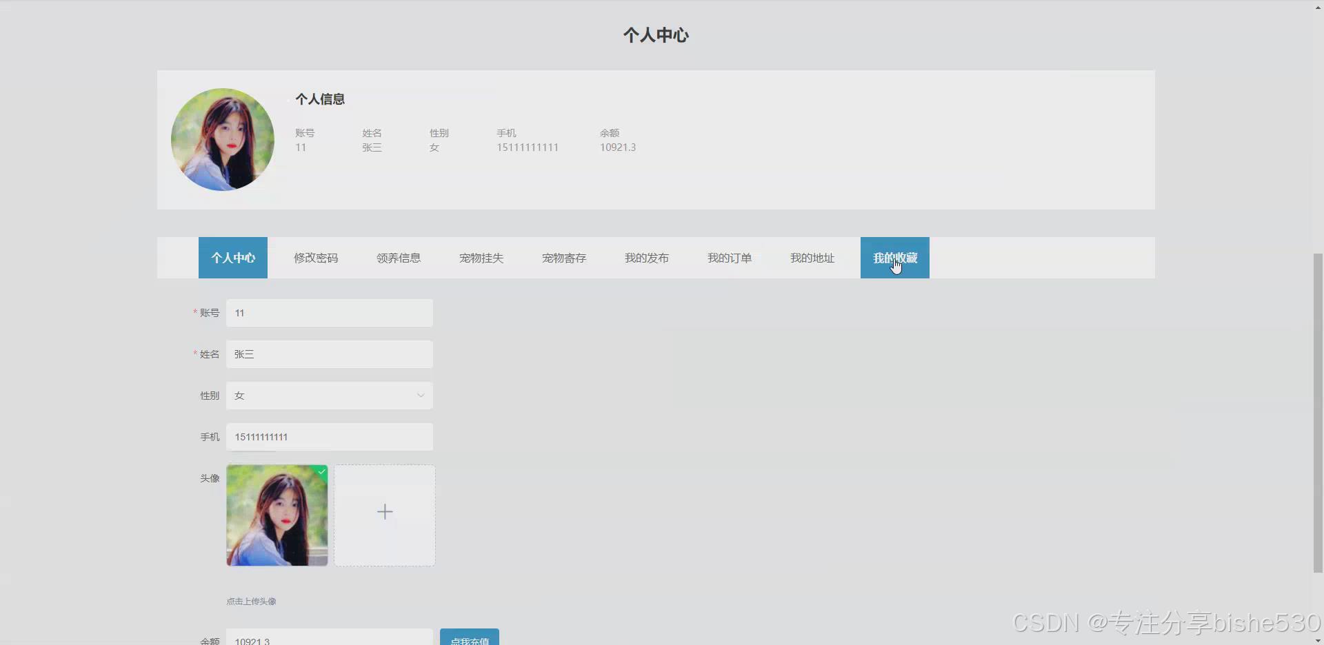This screenshot has width=1324, height=645.
Task: Click the green checkmark on the selected avatar
Action: pos(321,471)
